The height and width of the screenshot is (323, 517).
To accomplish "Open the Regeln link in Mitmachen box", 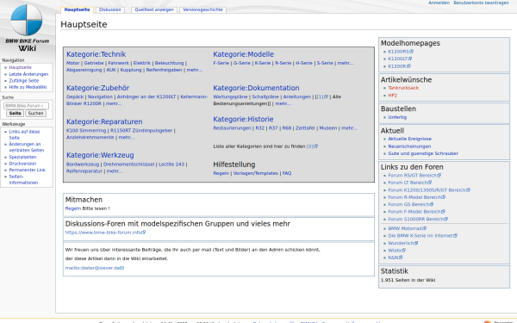I will [x=73, y=208].
